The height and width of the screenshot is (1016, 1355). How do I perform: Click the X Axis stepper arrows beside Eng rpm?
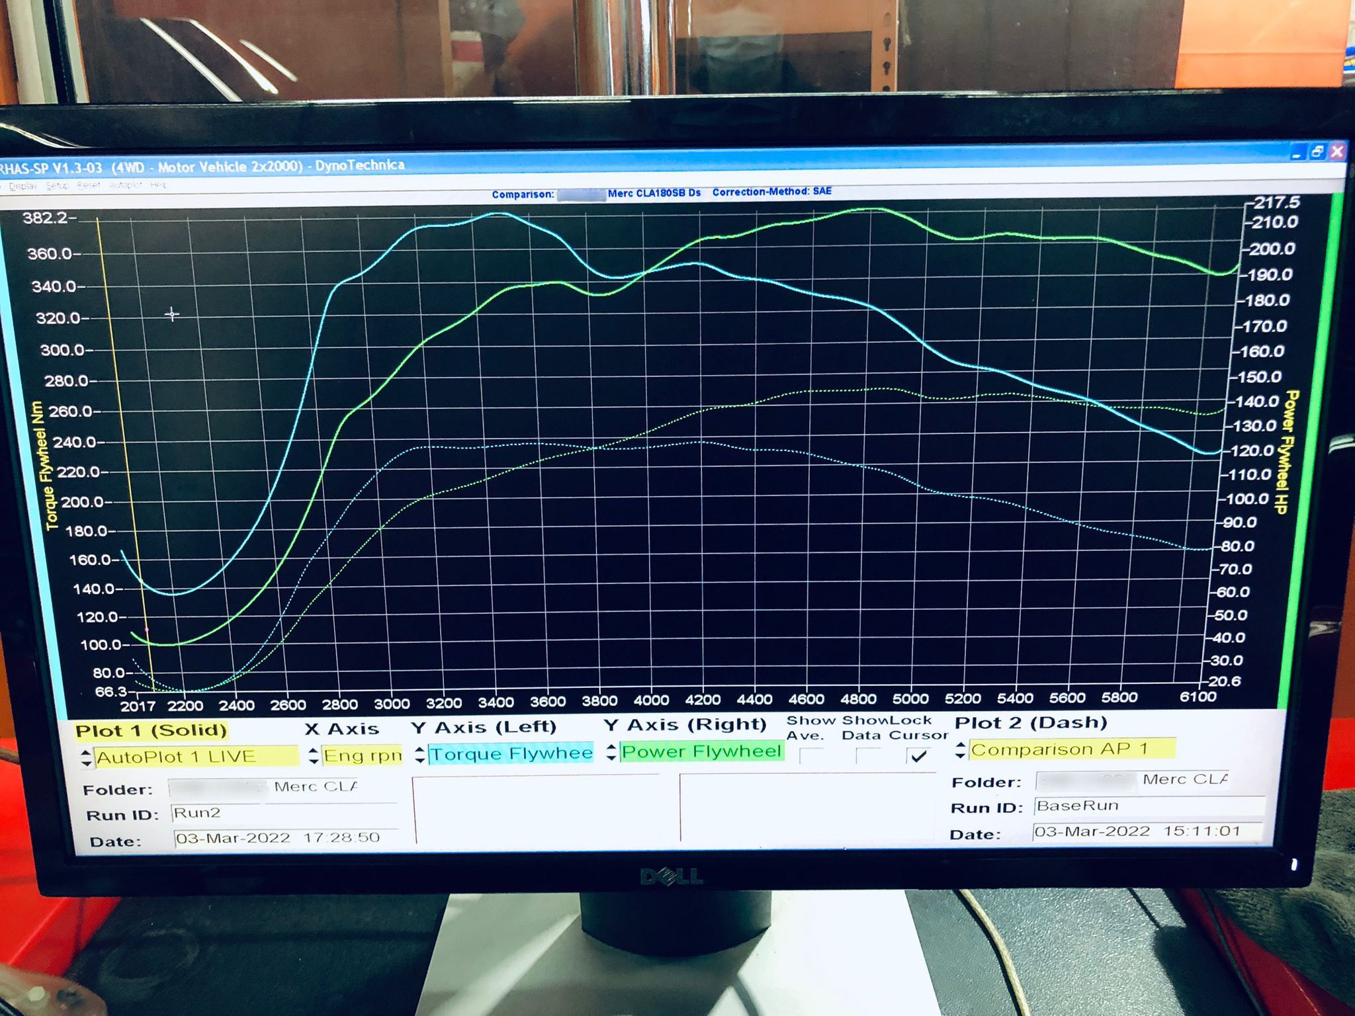point(314,755)
